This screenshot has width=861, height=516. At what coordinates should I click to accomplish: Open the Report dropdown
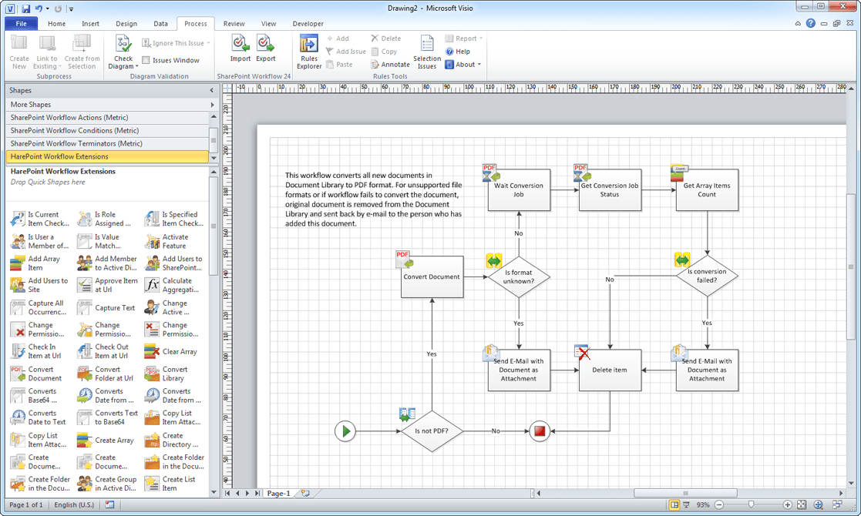coord(463,38)
